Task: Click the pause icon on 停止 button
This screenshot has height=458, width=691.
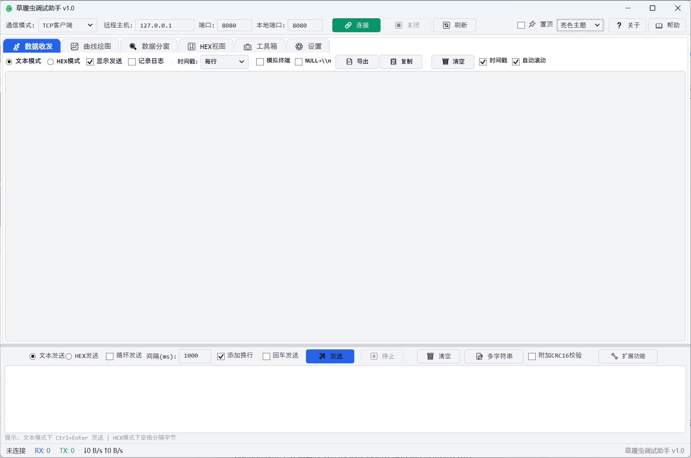Action: pos(374,356)
